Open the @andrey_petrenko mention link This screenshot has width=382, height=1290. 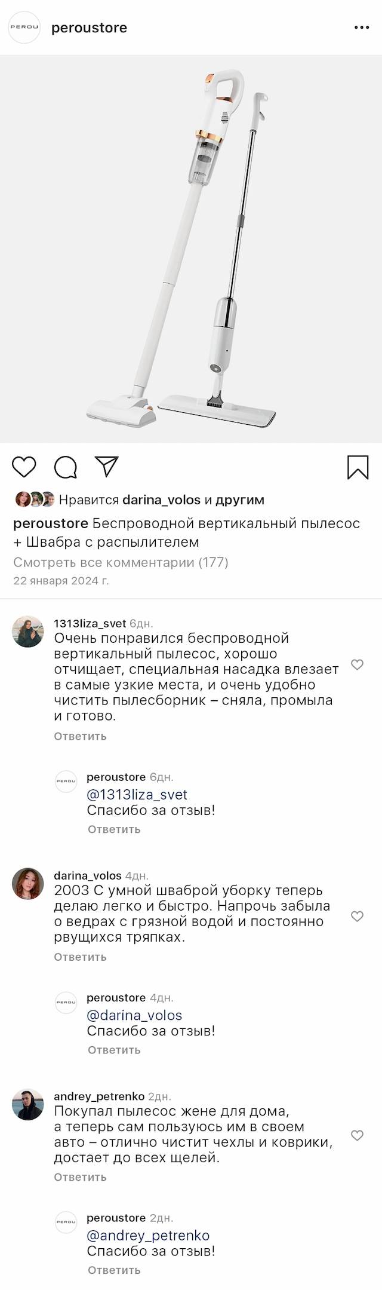pos(148,1235)
